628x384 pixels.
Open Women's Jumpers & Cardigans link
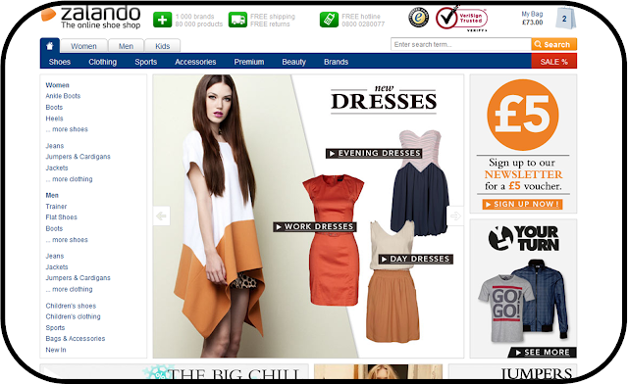pyautogui.click(x=78, y=157)
